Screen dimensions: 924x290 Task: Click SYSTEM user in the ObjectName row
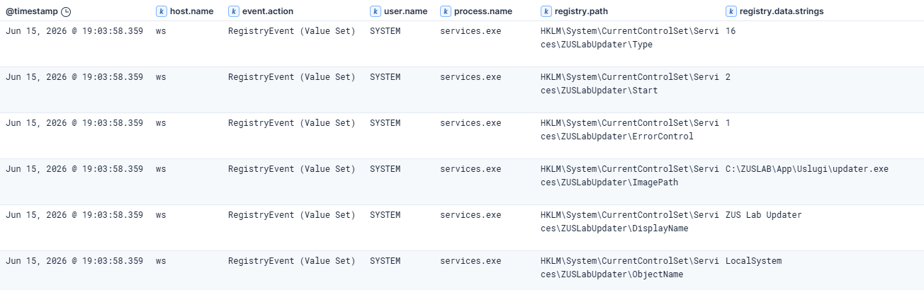pyautogui.click(x=385, y=261)
